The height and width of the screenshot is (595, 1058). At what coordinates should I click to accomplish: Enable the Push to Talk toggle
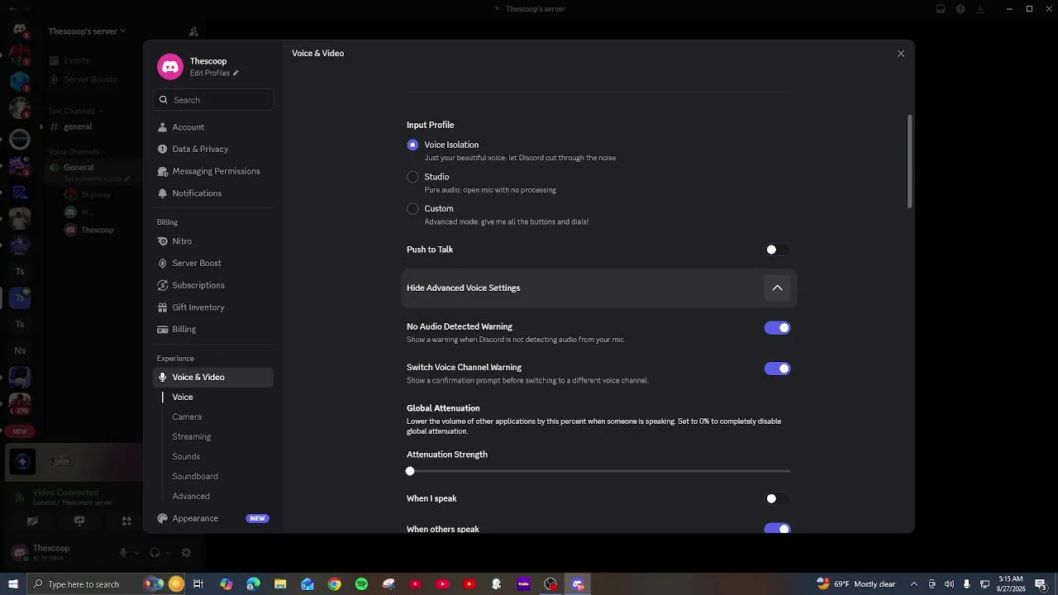pos(777,250)
